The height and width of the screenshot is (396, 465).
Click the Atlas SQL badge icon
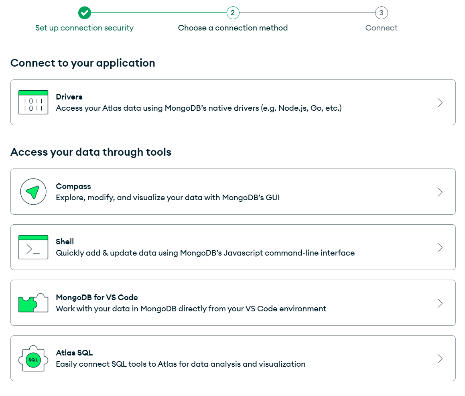pos(33,358)
